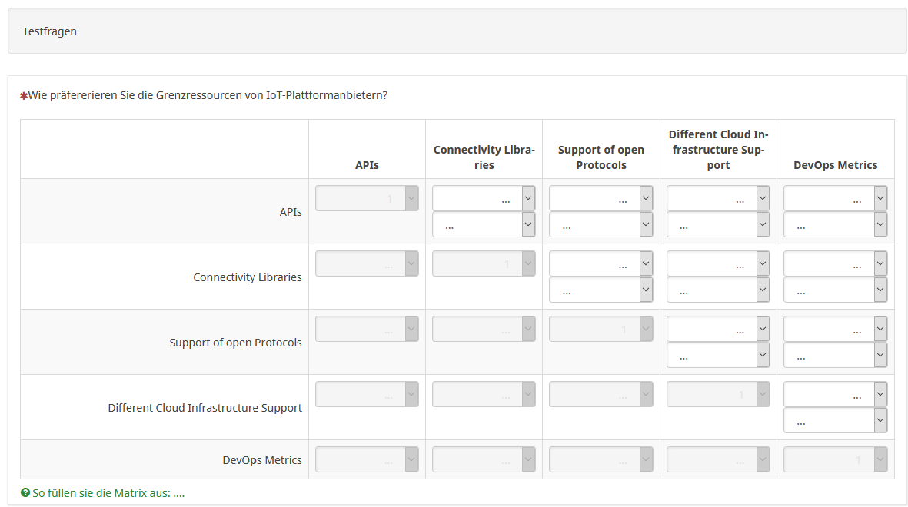Viewport: 908px width, 507px height.
Task: Click the 'Support of open Protocols' row label
Action: click(x=235, y=343)
